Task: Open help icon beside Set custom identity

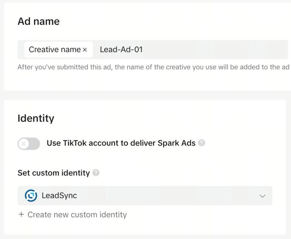Action: point(96,173)
